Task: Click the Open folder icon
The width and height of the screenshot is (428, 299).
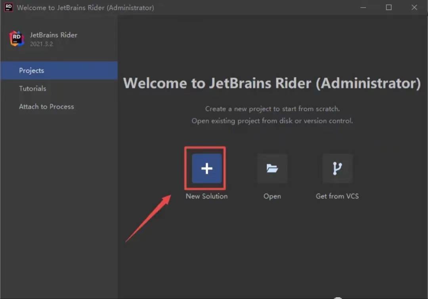Action: pyautogui.click(x=272, y=168)
